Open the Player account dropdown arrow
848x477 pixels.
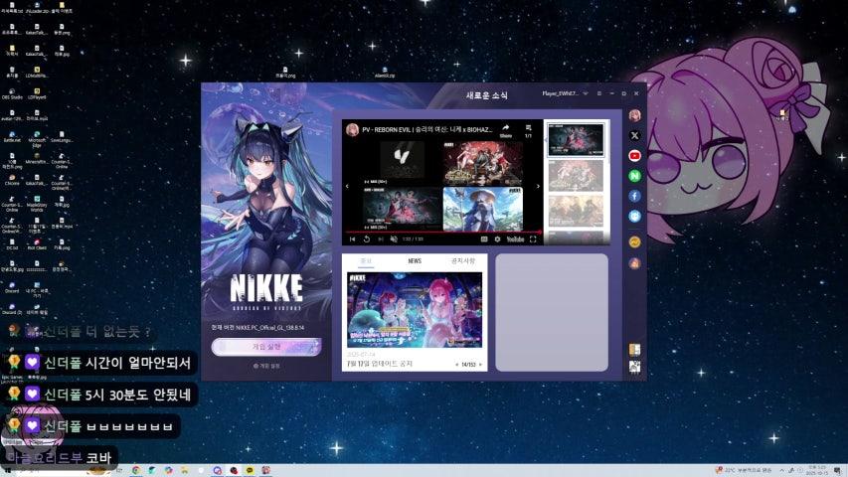click(586, 93)
